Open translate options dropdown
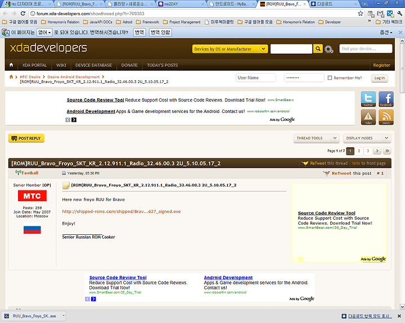This screenshot has height=323, width=405. point(386,33)
